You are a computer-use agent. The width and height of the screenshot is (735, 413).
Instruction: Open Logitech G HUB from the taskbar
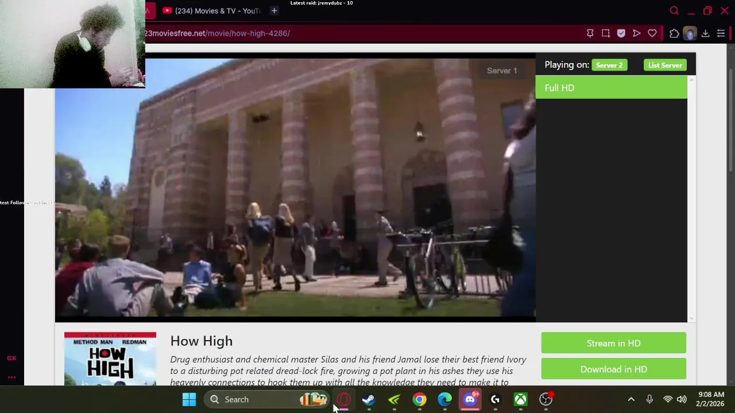(496, 399)
